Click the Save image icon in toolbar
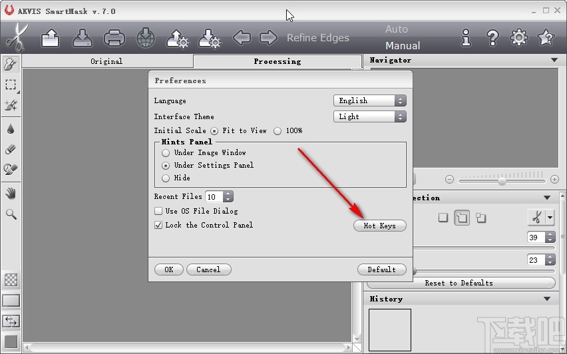 [82, 38]
